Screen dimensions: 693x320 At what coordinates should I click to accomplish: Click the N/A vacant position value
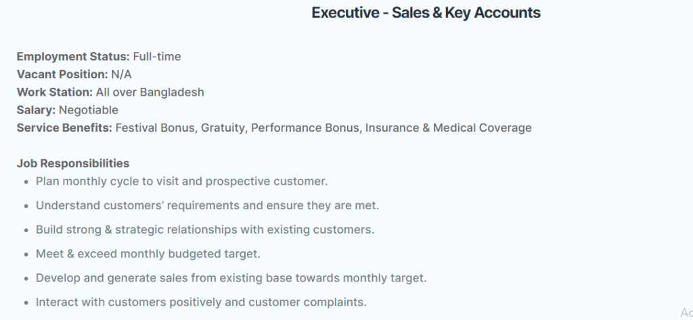122,74
